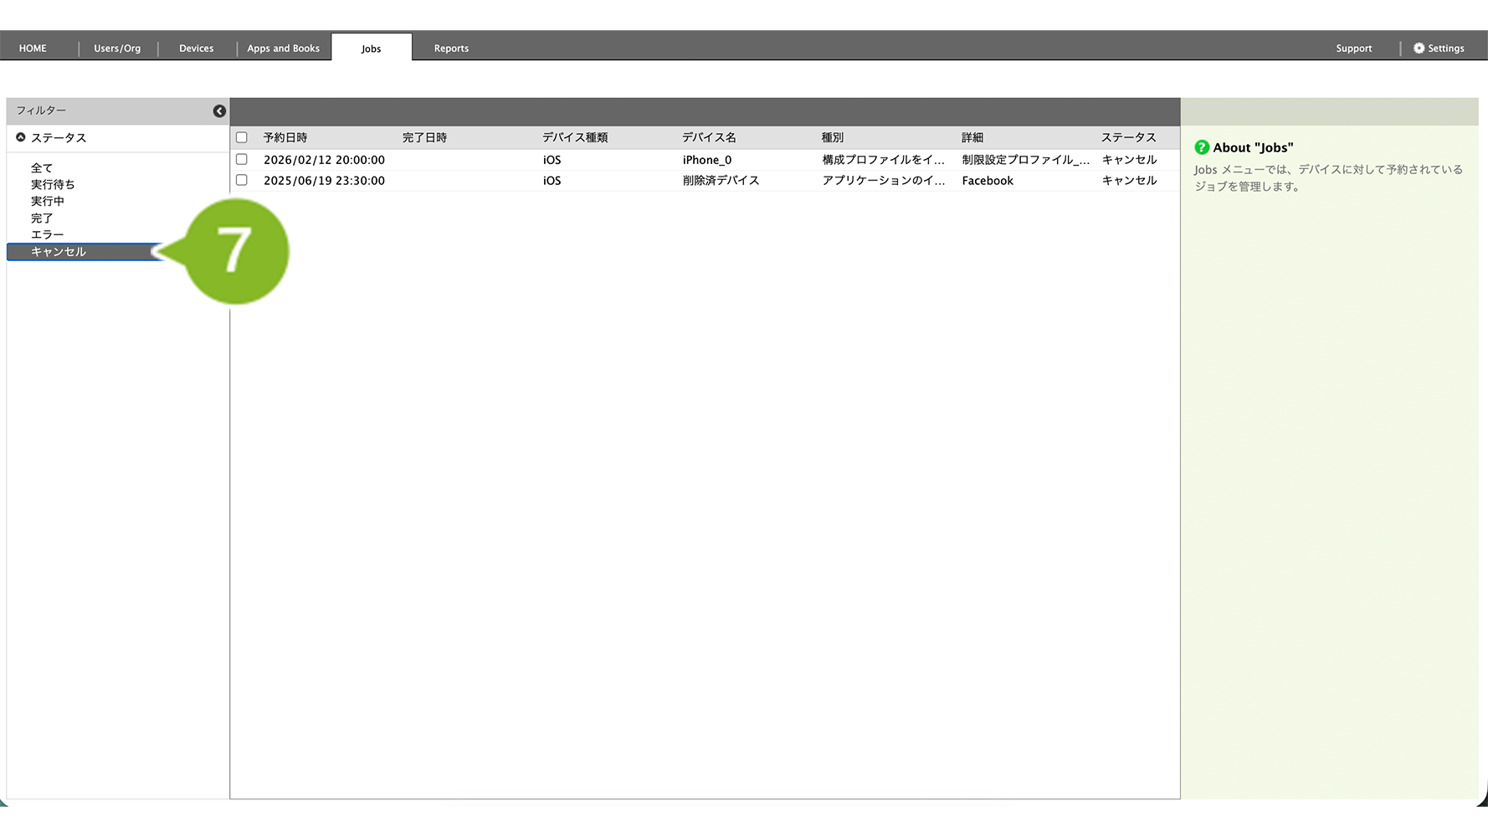The height and width of the screenshot is (837, 1488).
Task: Check the iPhone_0 job row checkbox
Action: [242, 159]
